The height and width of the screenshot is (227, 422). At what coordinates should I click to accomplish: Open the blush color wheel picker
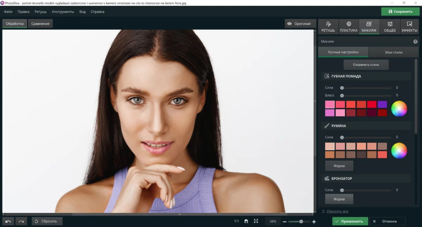(399, 151)
